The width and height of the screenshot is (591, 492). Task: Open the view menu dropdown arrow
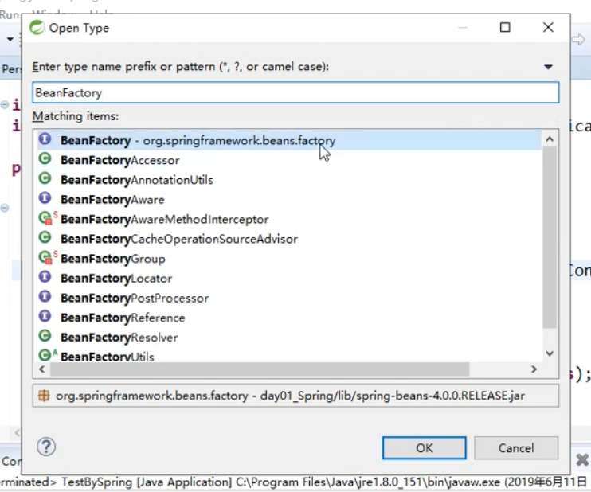point(549,67)
